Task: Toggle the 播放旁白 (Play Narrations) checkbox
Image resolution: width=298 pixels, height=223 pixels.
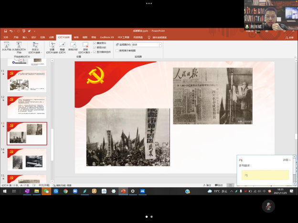Action: [x=95, y=43]
